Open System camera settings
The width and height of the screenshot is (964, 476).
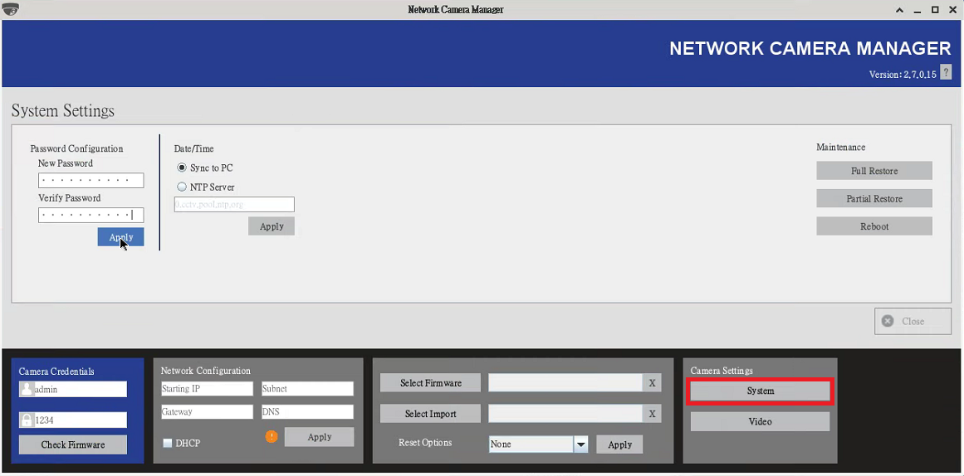[x=760, y=391]
